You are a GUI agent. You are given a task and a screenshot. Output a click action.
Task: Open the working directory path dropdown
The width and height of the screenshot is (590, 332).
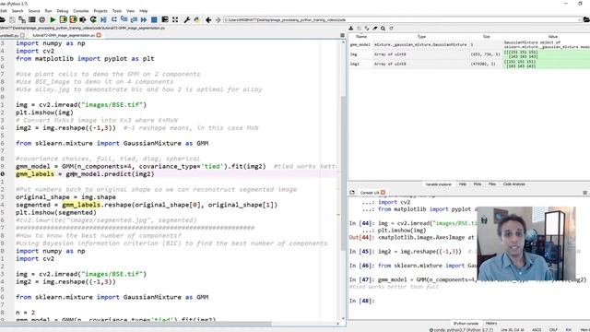[x=580, y=19]
